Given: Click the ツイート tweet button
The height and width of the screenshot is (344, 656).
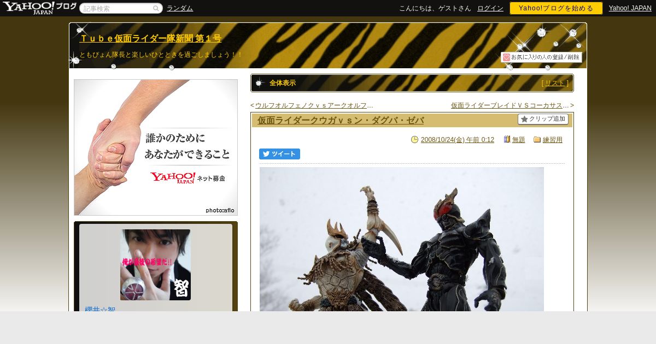Looking at the screenshot, I should pos(279,154).
